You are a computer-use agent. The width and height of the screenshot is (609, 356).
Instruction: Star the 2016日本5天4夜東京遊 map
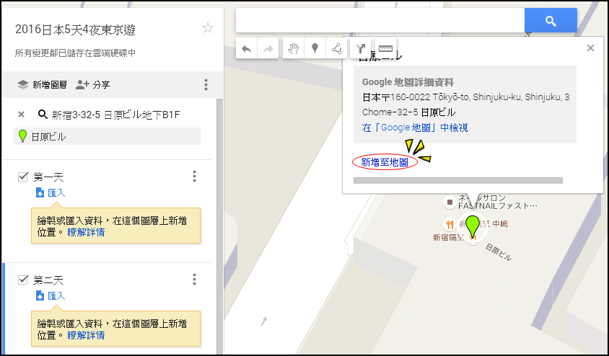208,28
